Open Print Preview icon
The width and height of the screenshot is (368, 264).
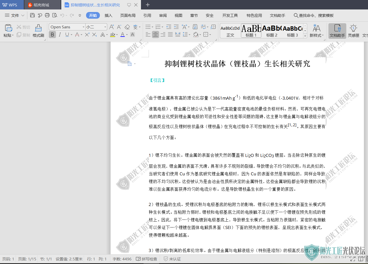coord(55,15)
